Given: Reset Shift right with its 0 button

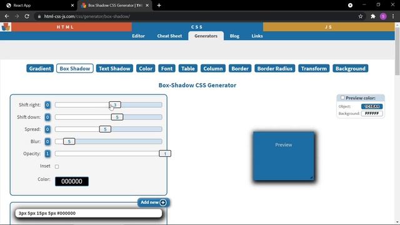Looking at the screenshot, I should [x=47, y=105].
